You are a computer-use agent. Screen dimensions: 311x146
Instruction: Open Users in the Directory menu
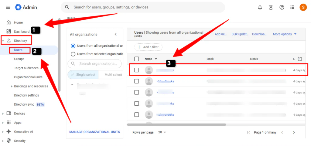click(x=18, y=50)
